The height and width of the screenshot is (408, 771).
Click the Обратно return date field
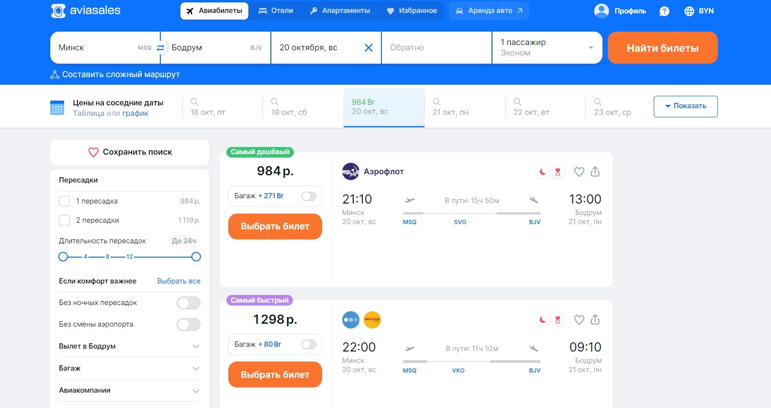click(x=436, y=47)
